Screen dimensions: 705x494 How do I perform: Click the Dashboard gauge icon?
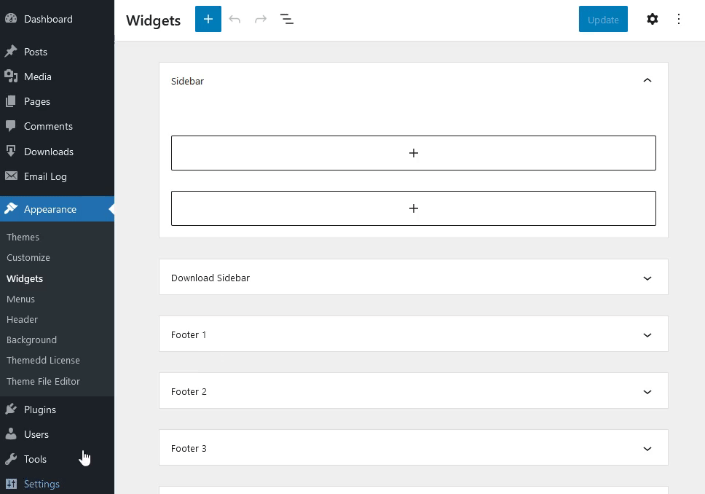pyautogui.click(x=11, y=19)
